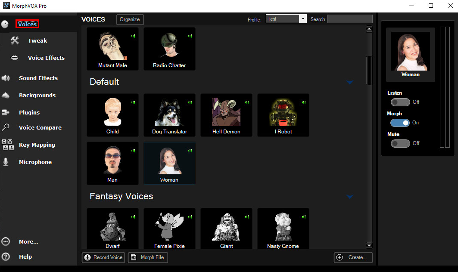
Task: Choose the Female Pixie voice
Action: (x=169, y=229)
